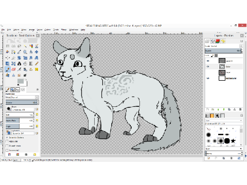Screen dimensions: 247x185
Task: Select the Color Picker eyedropper tool
Action: 19,52
